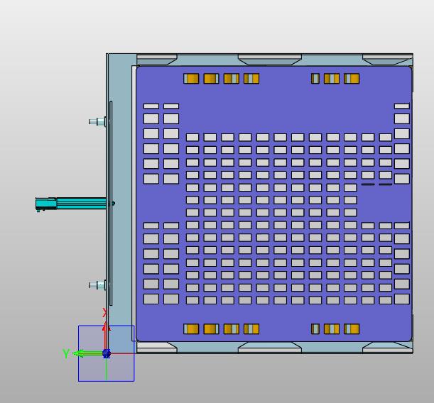Select the transparent blue plane square of the triad
Viewport: 434px width, 403px height.
(x=107, y=353)
